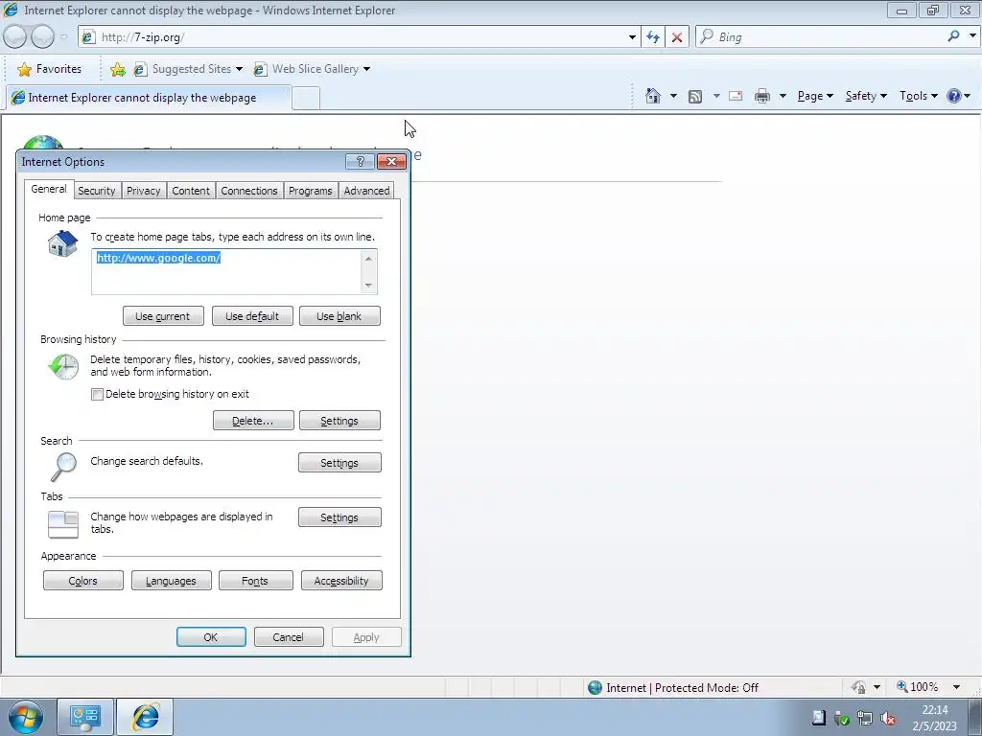Click home page box scroll up arrow
982x736 pixels.
click(369, 259)
